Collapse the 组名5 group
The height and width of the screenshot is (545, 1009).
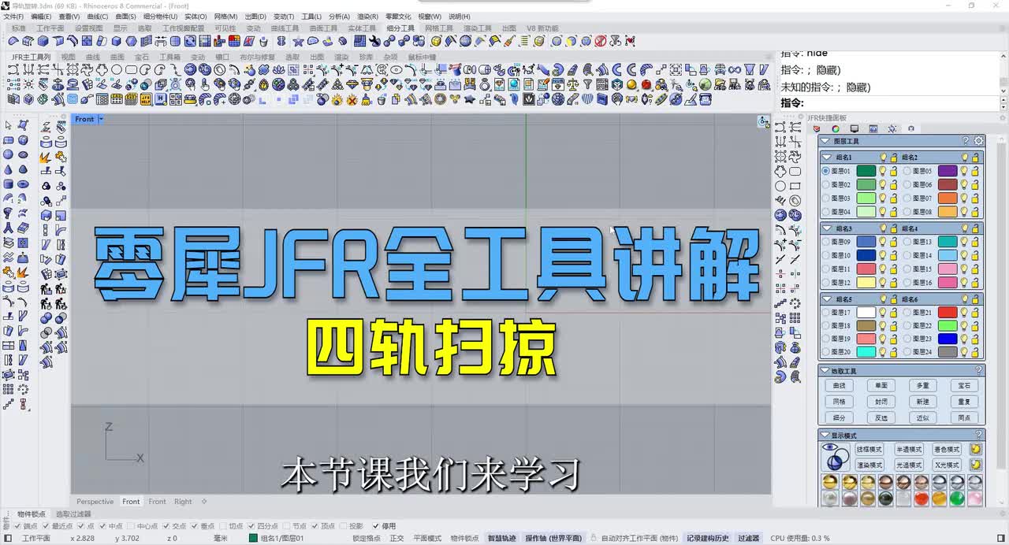click(x=826, y=299)
